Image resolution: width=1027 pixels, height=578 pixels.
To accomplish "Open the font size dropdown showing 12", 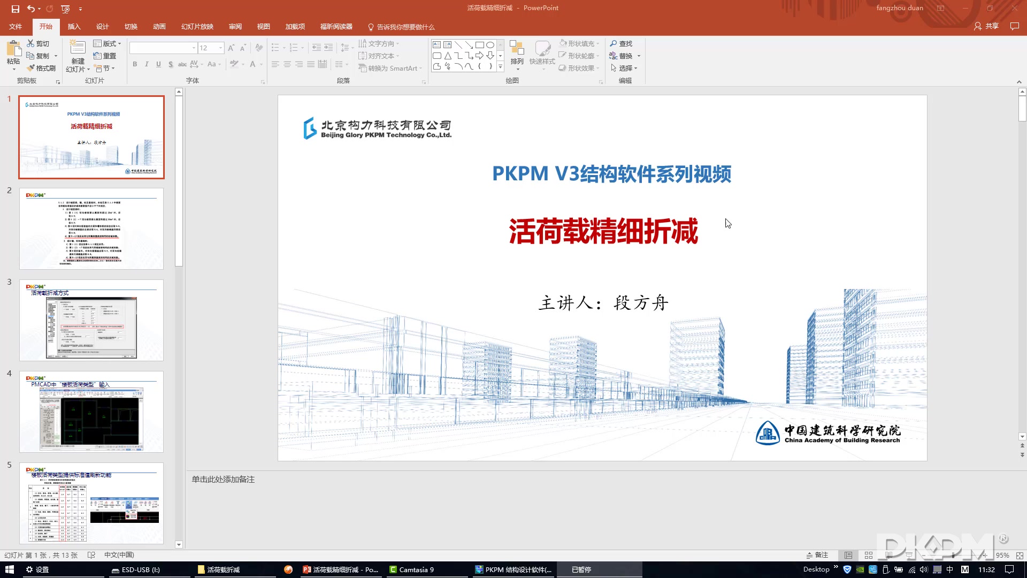I will pos(220,48).
